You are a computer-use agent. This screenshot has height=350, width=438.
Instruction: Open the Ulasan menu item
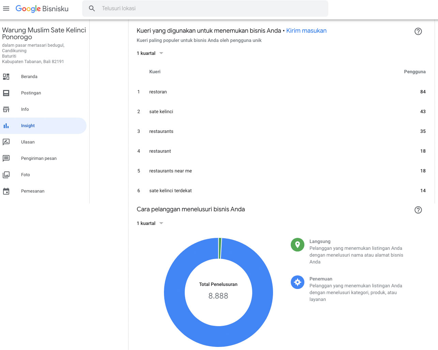pyautogui.click(x=28, y=142)
